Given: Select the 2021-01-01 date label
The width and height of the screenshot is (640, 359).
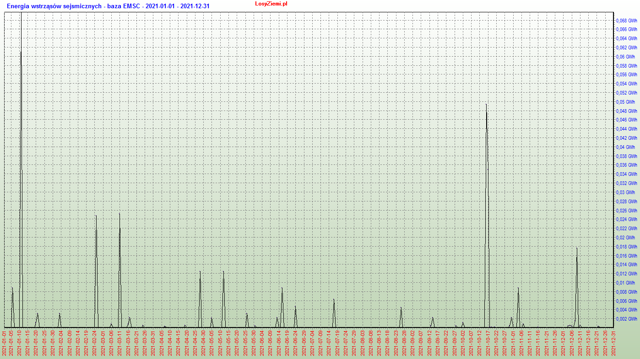Looking at the screenshot, I should click(x=5, y=343).
